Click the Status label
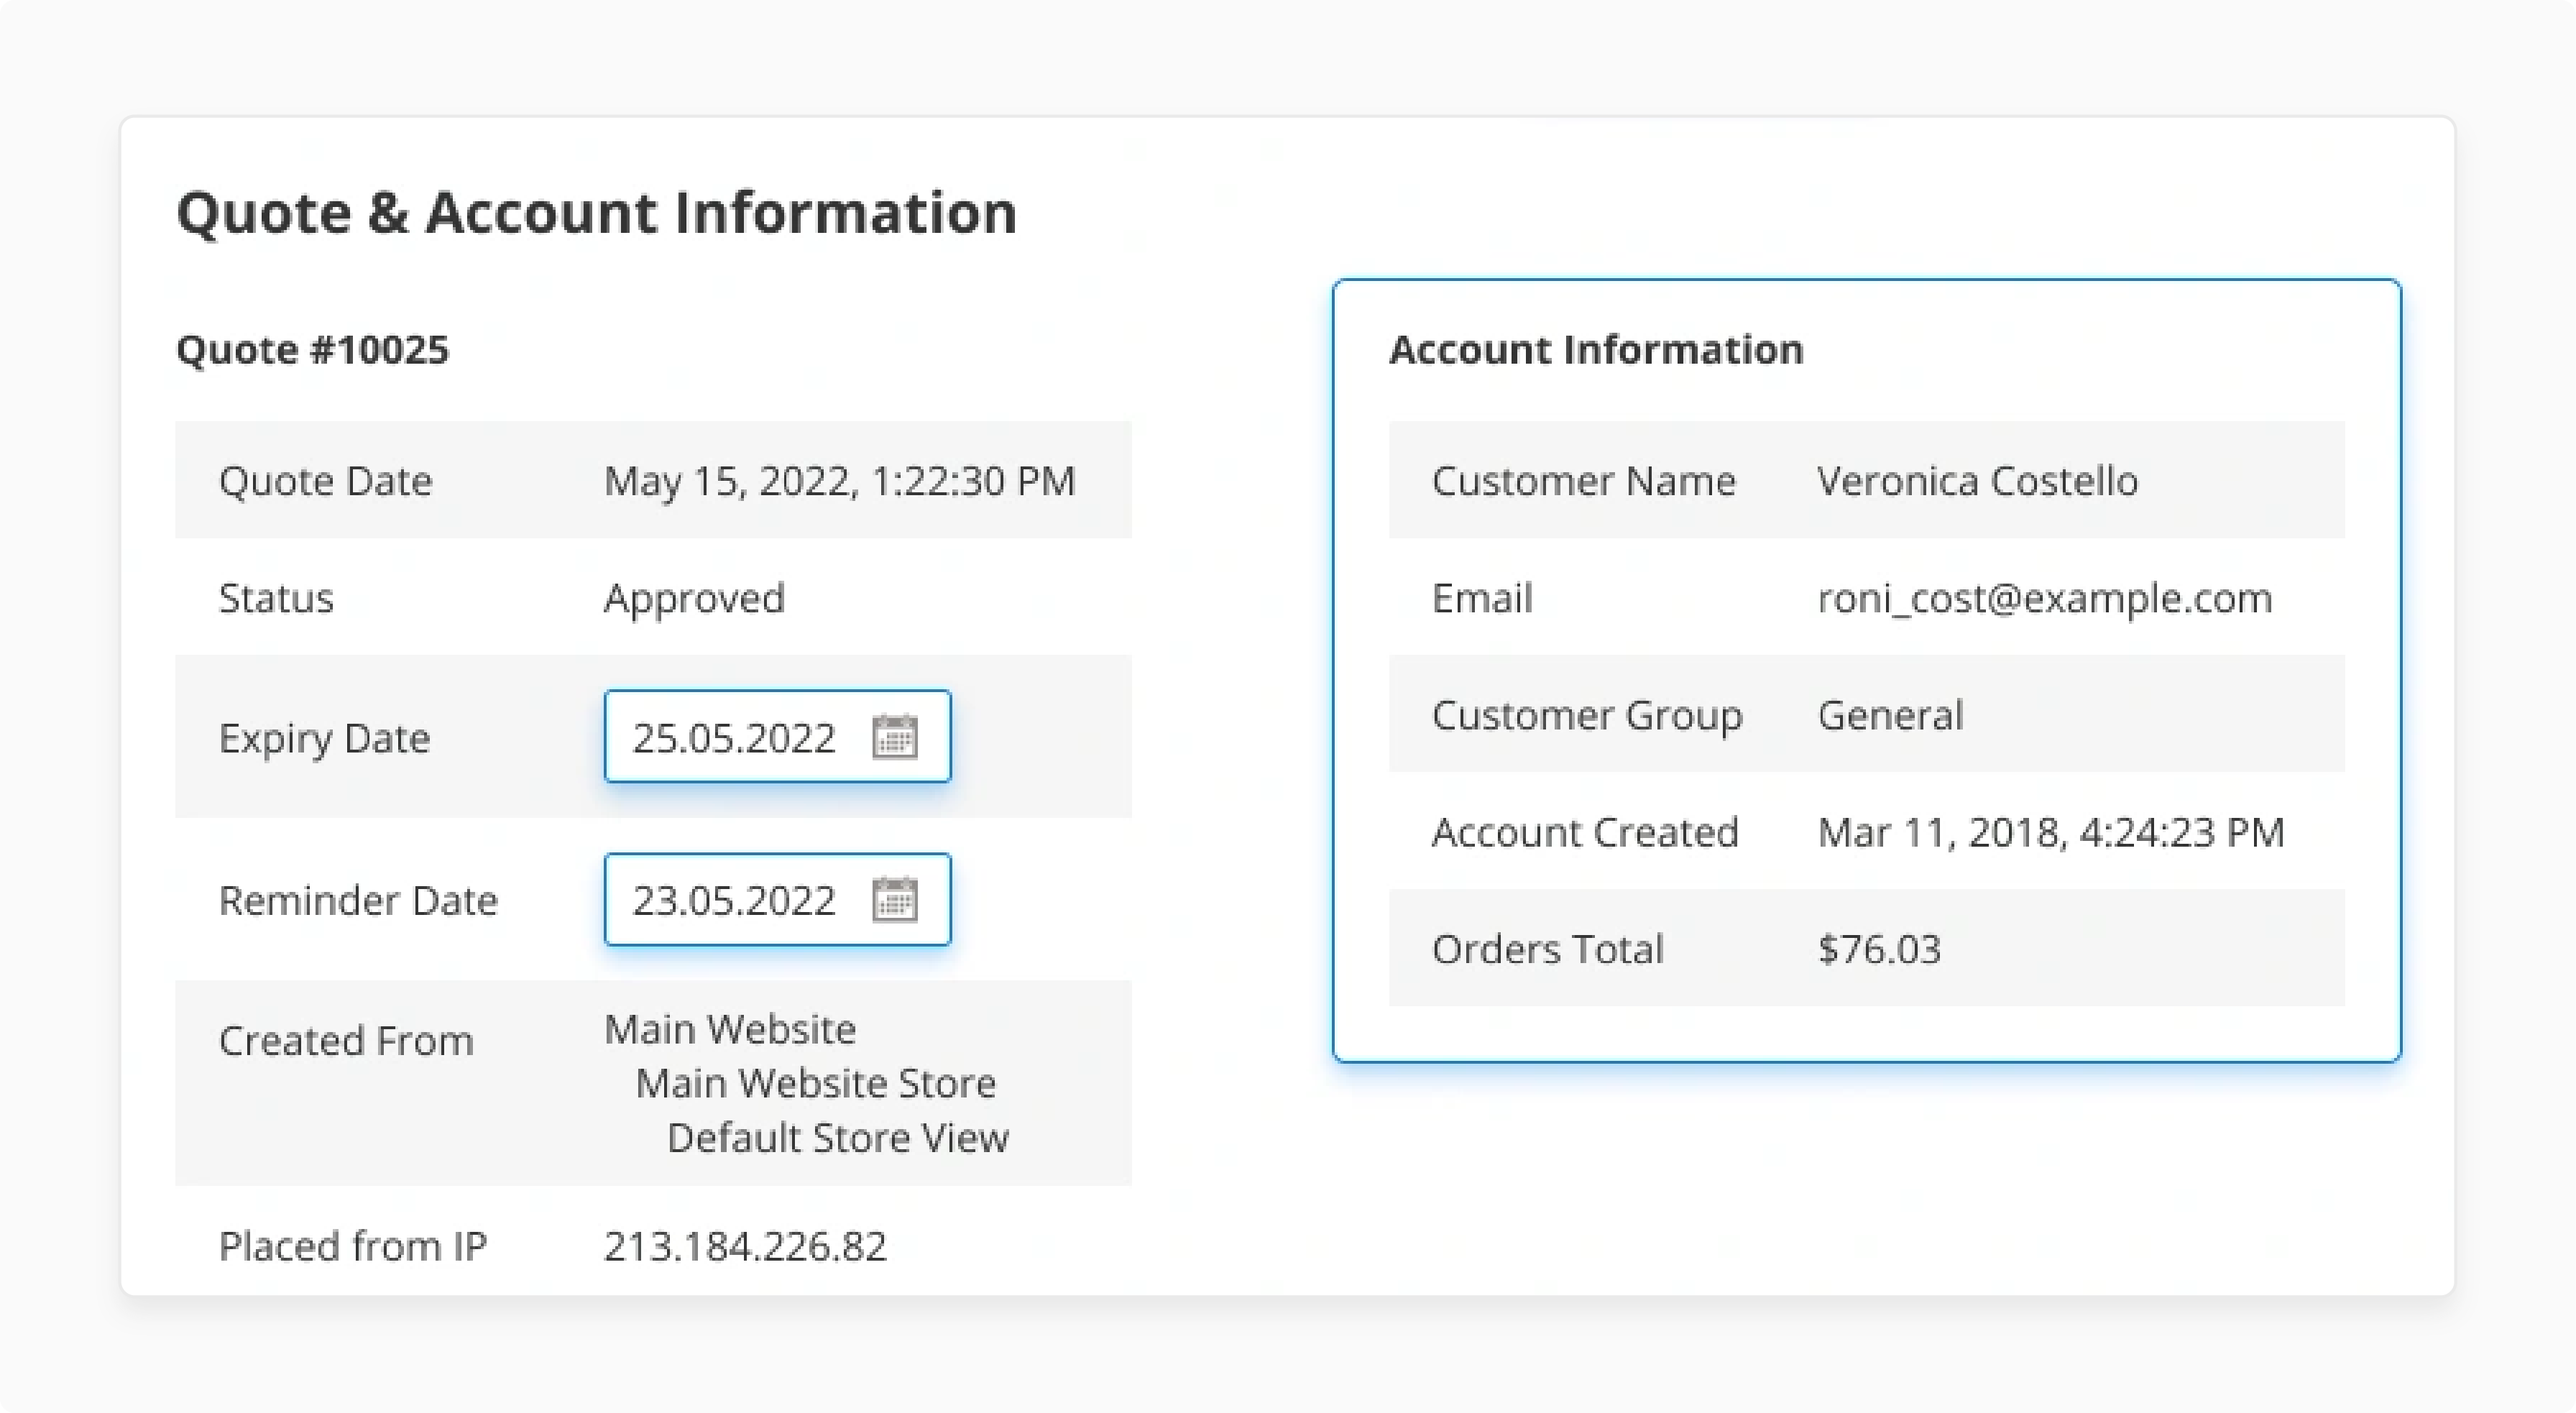 (x=276, y=598)
